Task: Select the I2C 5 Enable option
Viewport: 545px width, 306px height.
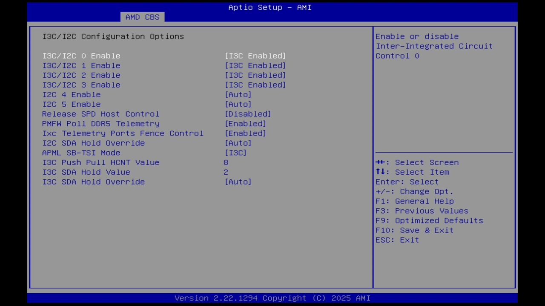Action: pyautogui.click(x=72, y=104)
